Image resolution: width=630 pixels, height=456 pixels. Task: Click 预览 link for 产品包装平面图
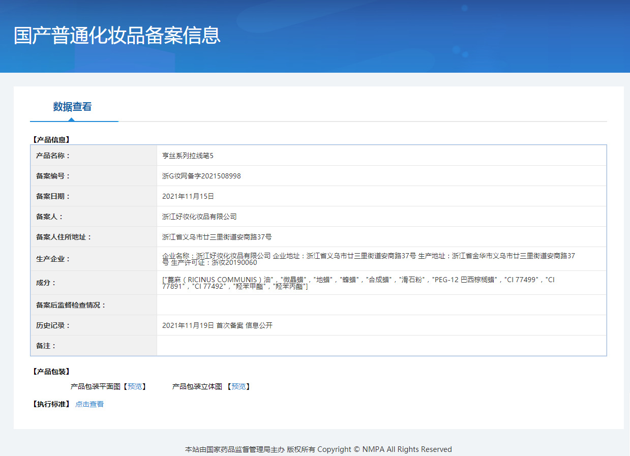[135, 386]
